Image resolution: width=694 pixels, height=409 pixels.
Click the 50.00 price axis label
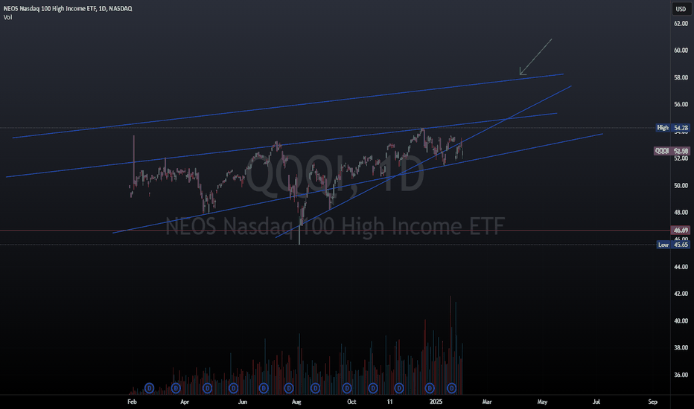point(681,186)
